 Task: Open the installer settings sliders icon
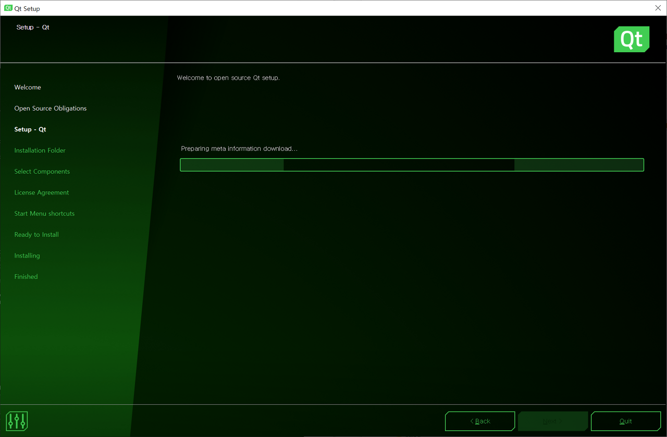pos(17,420)
